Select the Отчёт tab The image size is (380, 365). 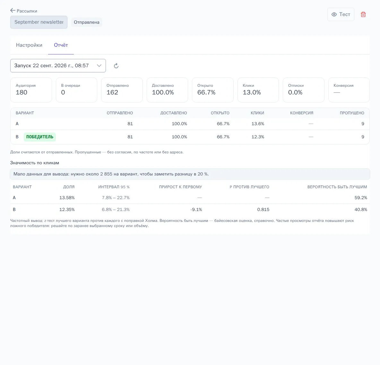coord(61,45)
